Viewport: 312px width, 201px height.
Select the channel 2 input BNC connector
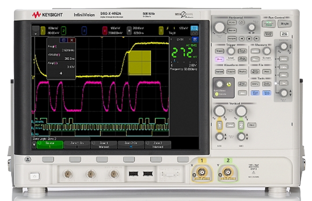point(228,172)
